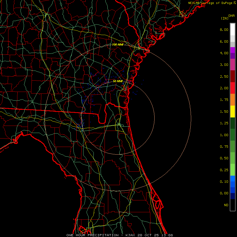
Task: Click the yellow 1.50 inch legend swatch
Action: click(233, 111)
